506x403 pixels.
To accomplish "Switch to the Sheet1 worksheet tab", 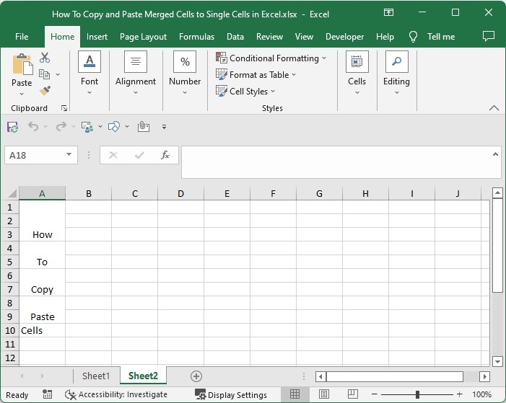I will tap(96, 376).
